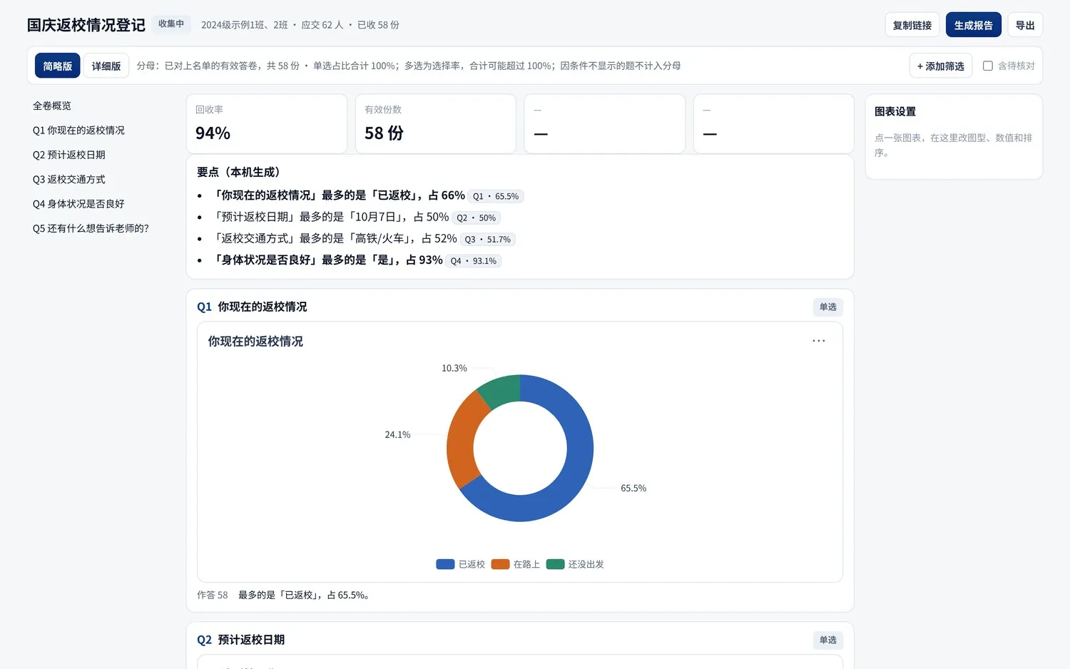Click the Q1 · 65.5% reference chip

point(496,196)
